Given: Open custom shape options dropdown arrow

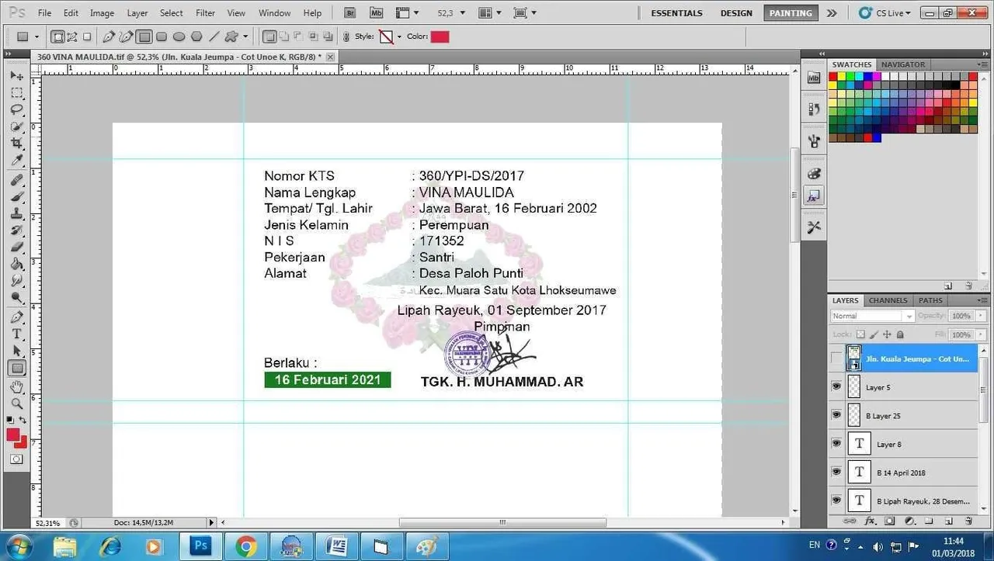Looking at the screenshot, I should tap(245, 36).
